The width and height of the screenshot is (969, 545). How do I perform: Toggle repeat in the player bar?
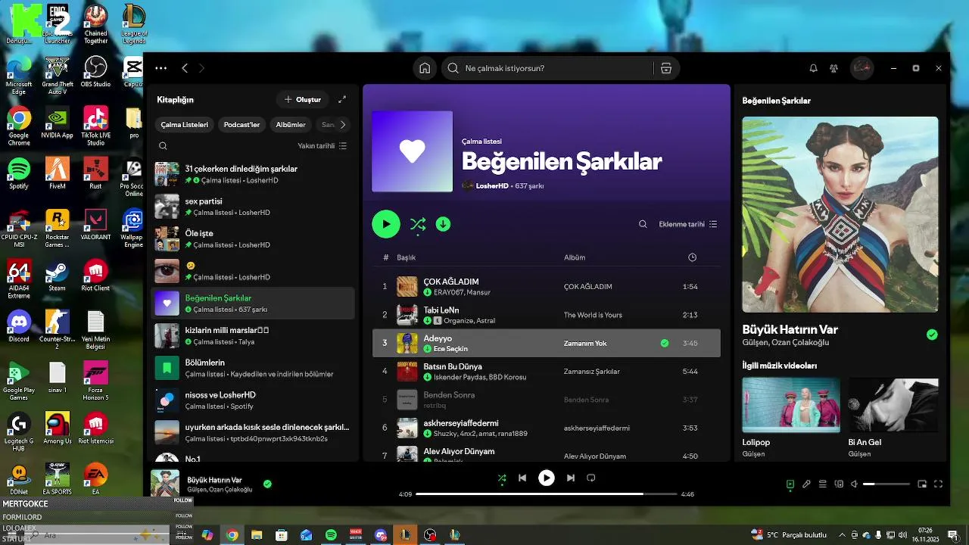592,478
